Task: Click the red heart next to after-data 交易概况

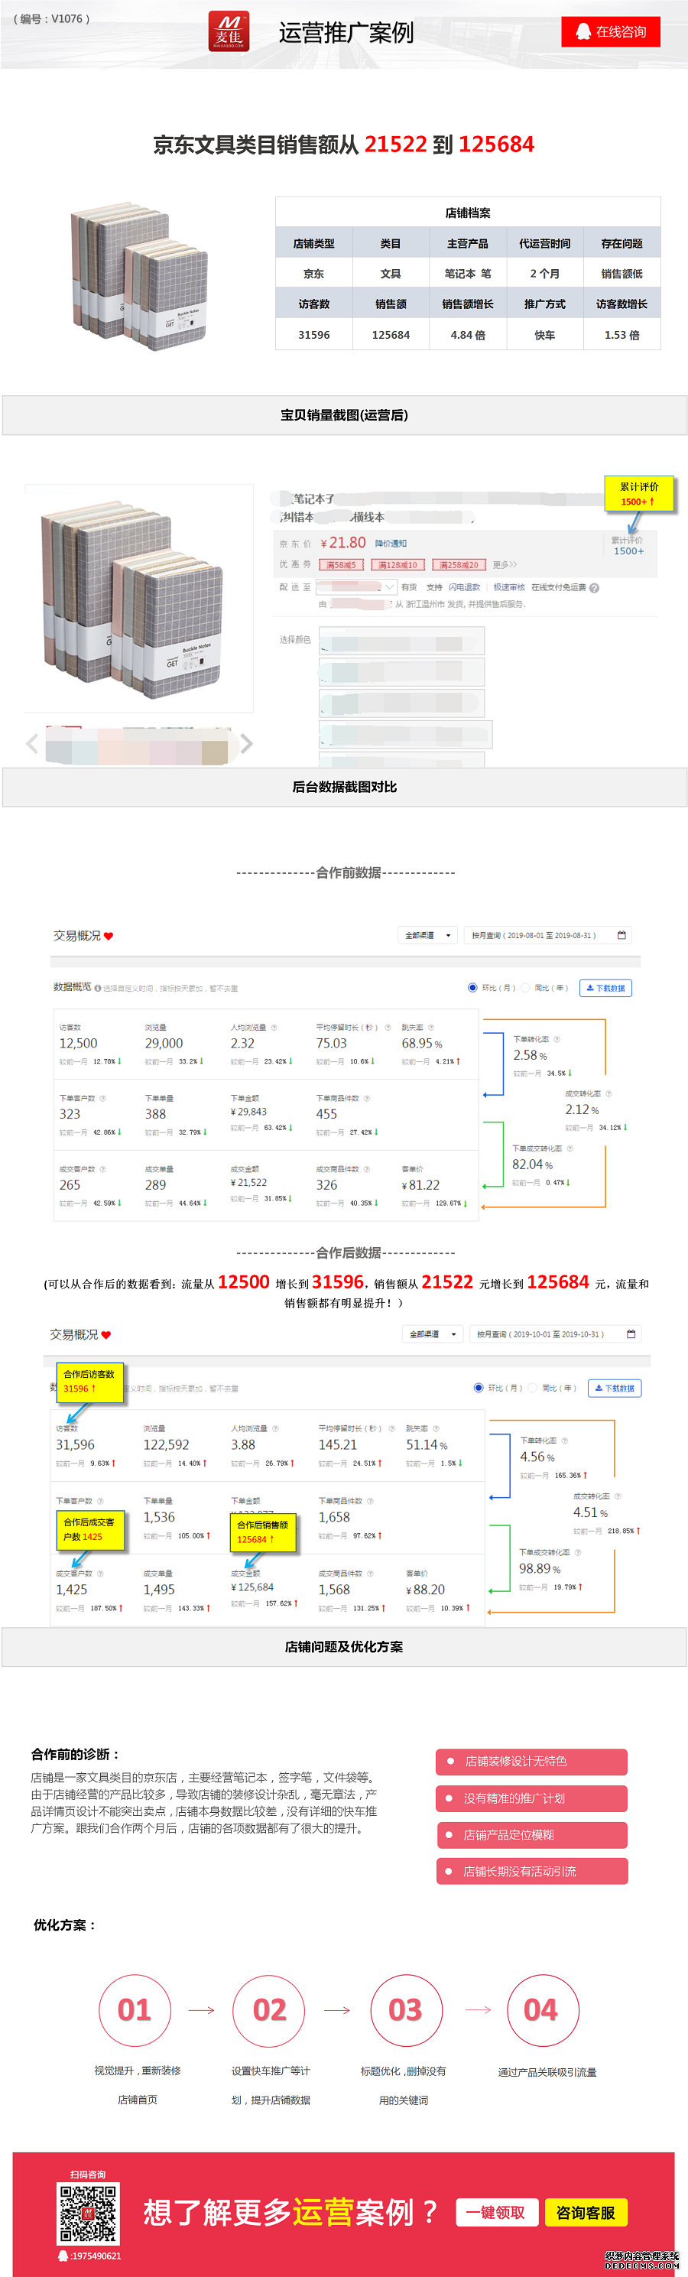Action: 106,1336
